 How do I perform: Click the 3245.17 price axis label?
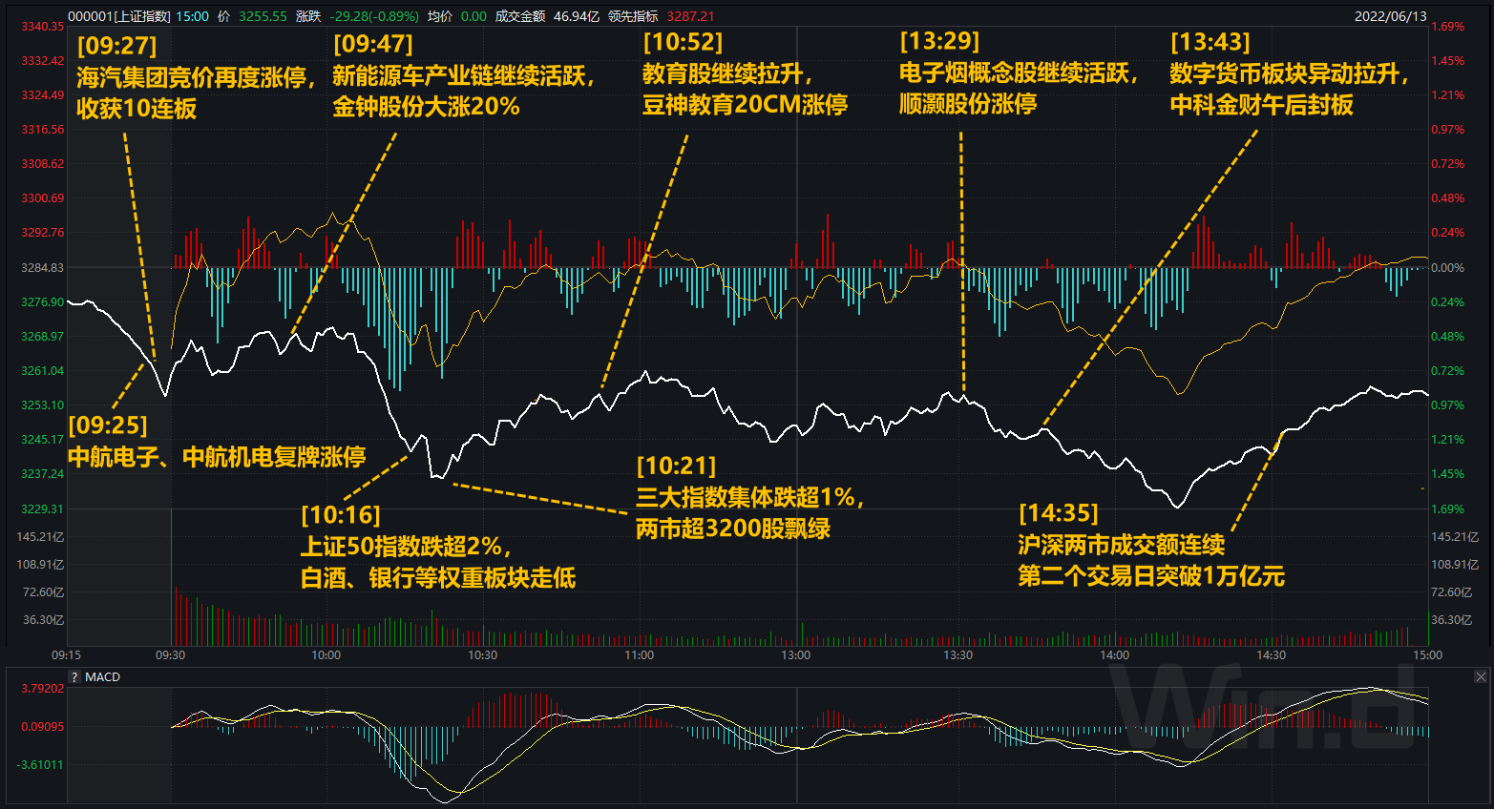[x=43, y=440]
